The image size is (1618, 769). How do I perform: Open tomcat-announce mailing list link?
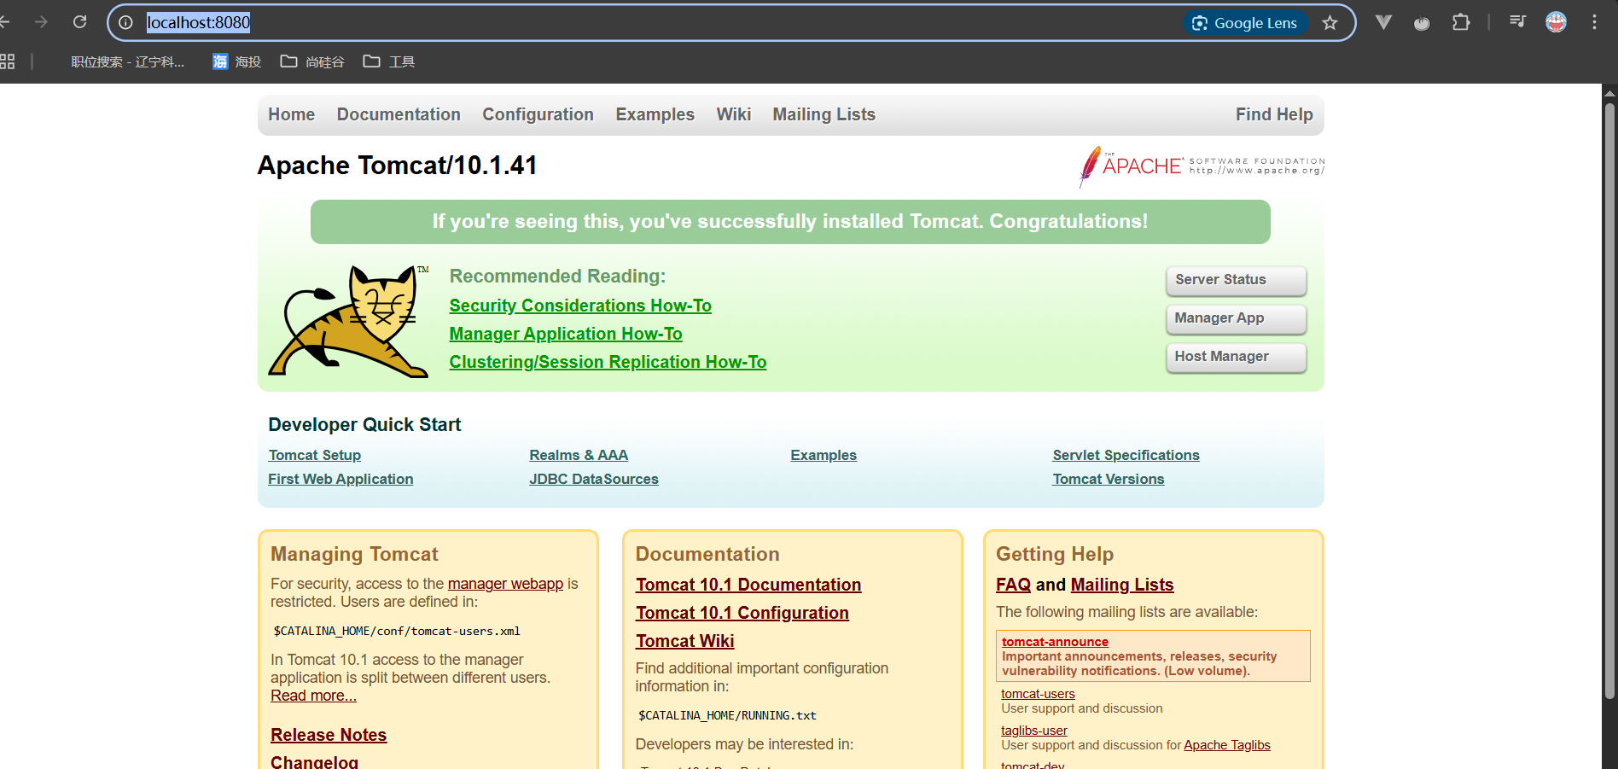pos(1055,642)
